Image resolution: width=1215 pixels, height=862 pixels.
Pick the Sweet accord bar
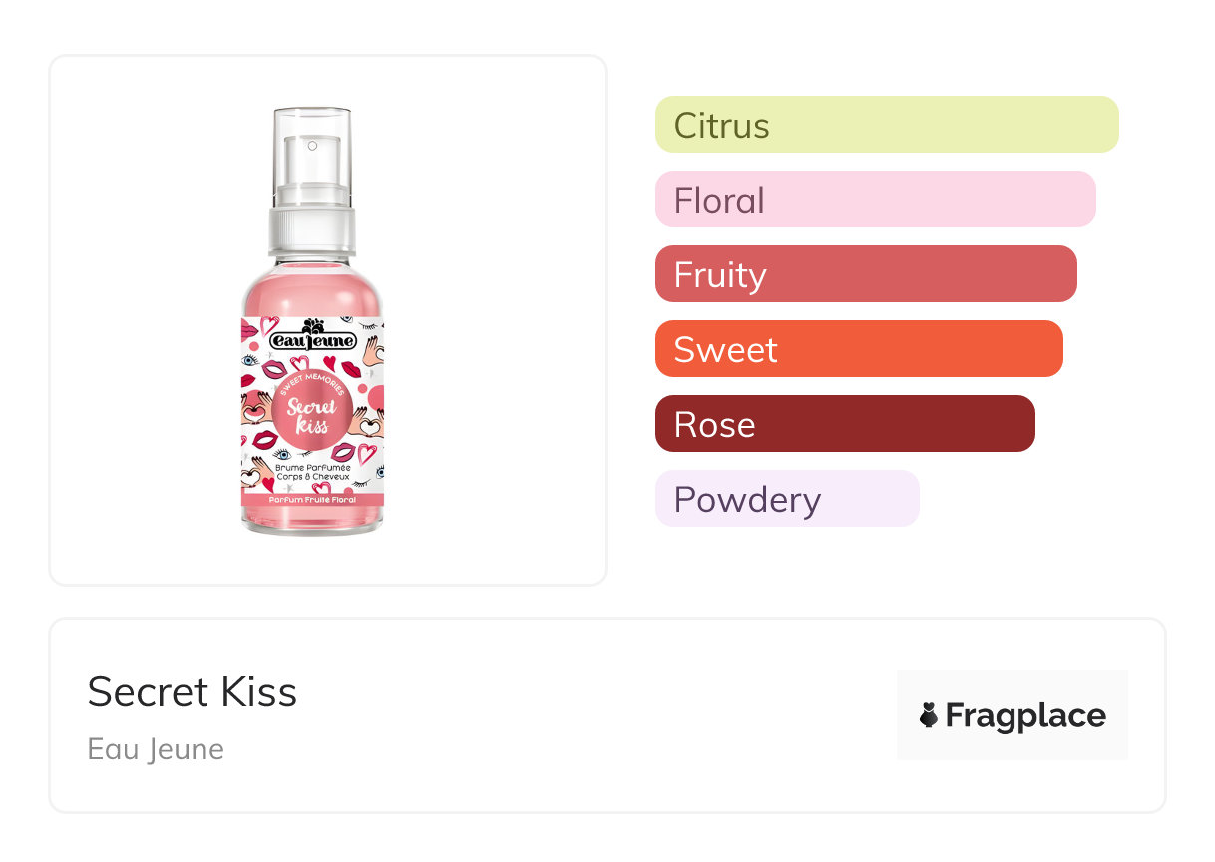(858, 349)
